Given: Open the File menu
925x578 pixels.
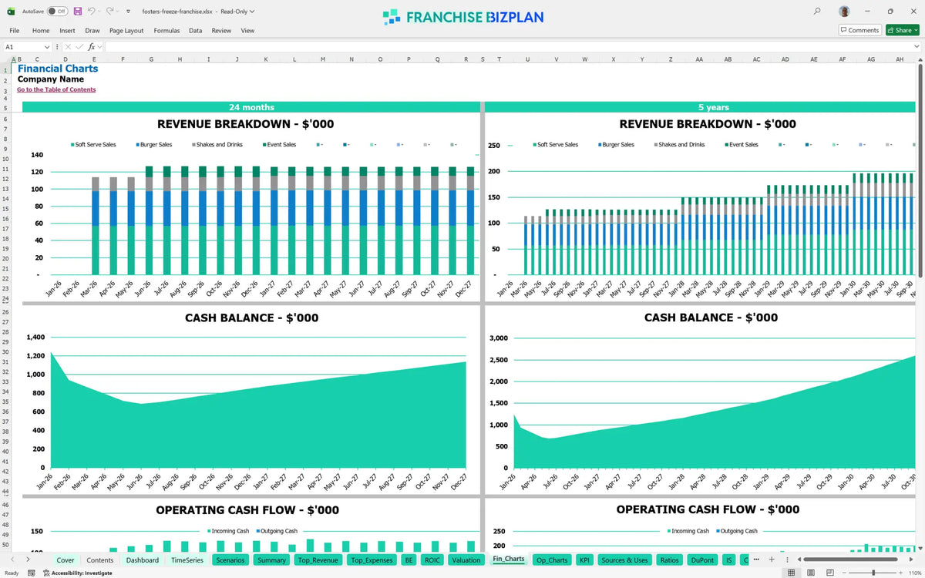Looking at the screenshot, I should click(14, 31).
